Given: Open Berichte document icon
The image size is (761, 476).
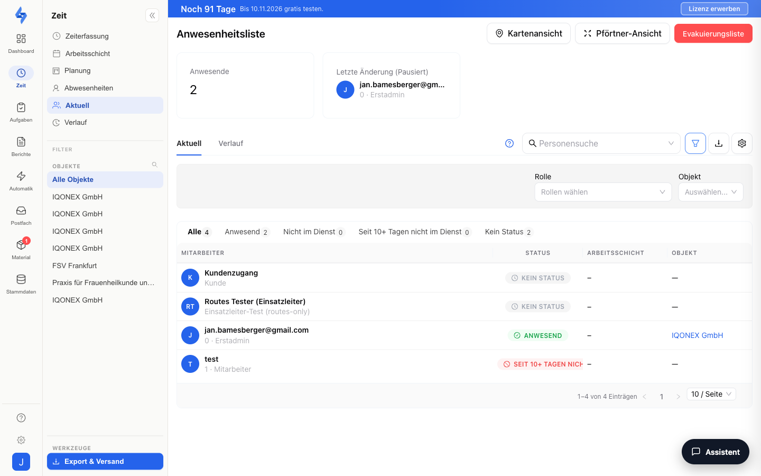Looking at the screenshot, I should point(21,142).
